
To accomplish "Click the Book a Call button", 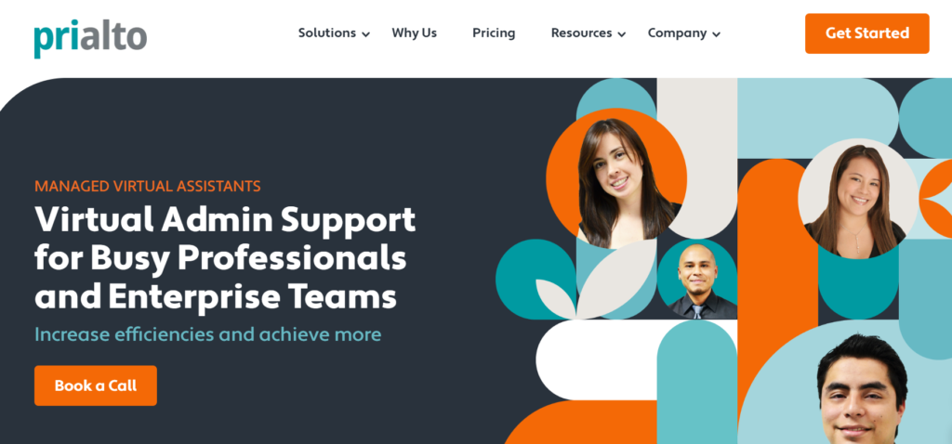I will (96, 385).
